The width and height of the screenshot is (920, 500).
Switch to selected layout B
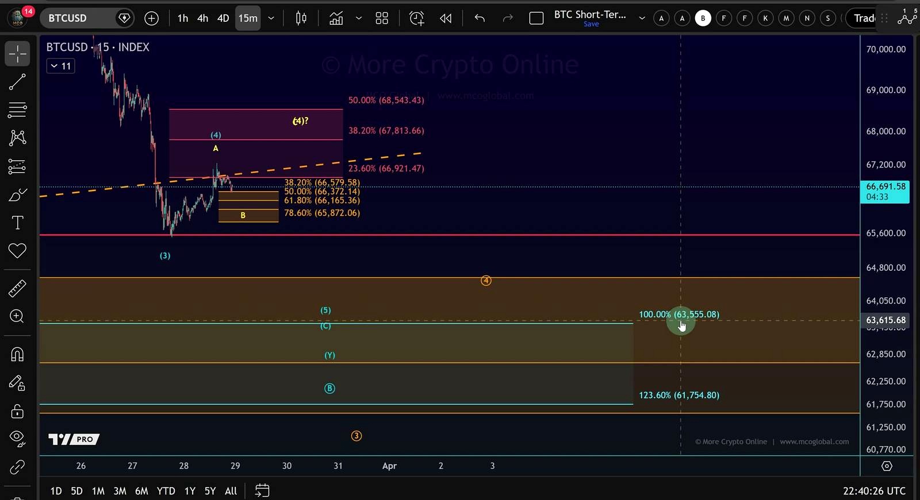(703, 18)
